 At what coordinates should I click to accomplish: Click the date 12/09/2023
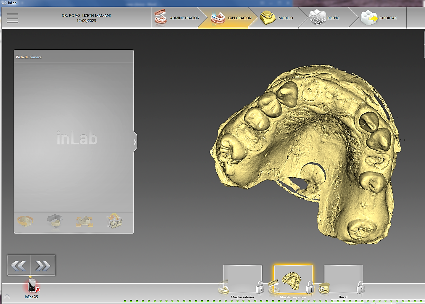pos(86,21)
